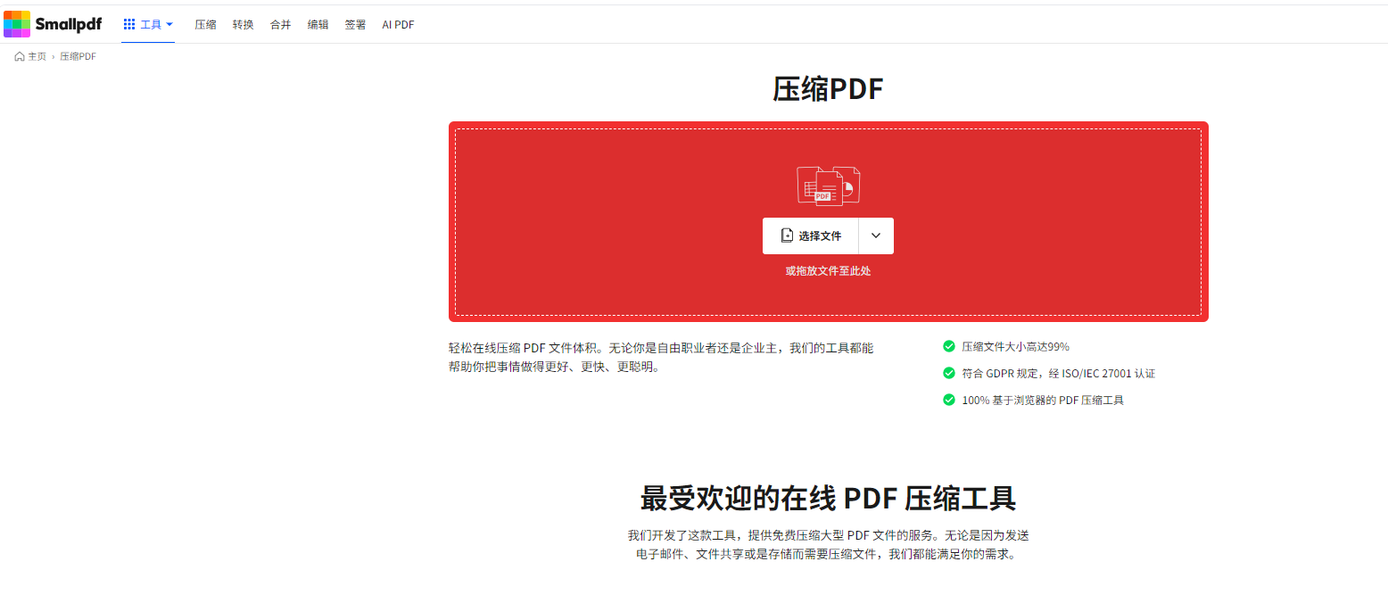Expand the 工具 dropdown menu
The image size is (1388, 595).
click(x=149, y=25)
